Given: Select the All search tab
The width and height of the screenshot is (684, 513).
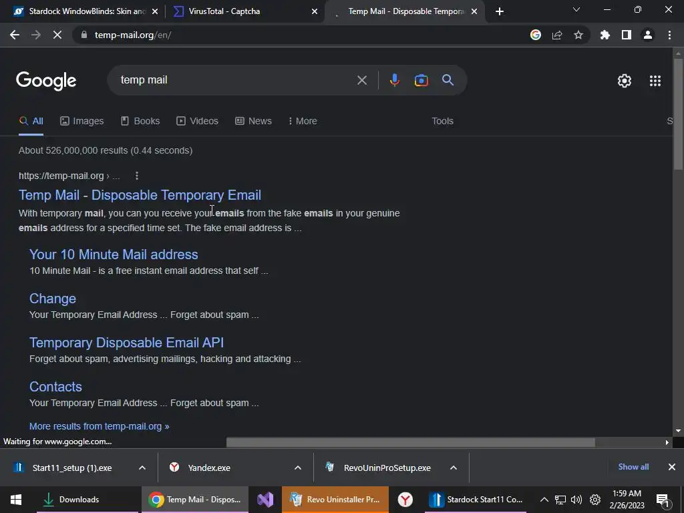Looking at the screenshot, I should coord(31,121).
